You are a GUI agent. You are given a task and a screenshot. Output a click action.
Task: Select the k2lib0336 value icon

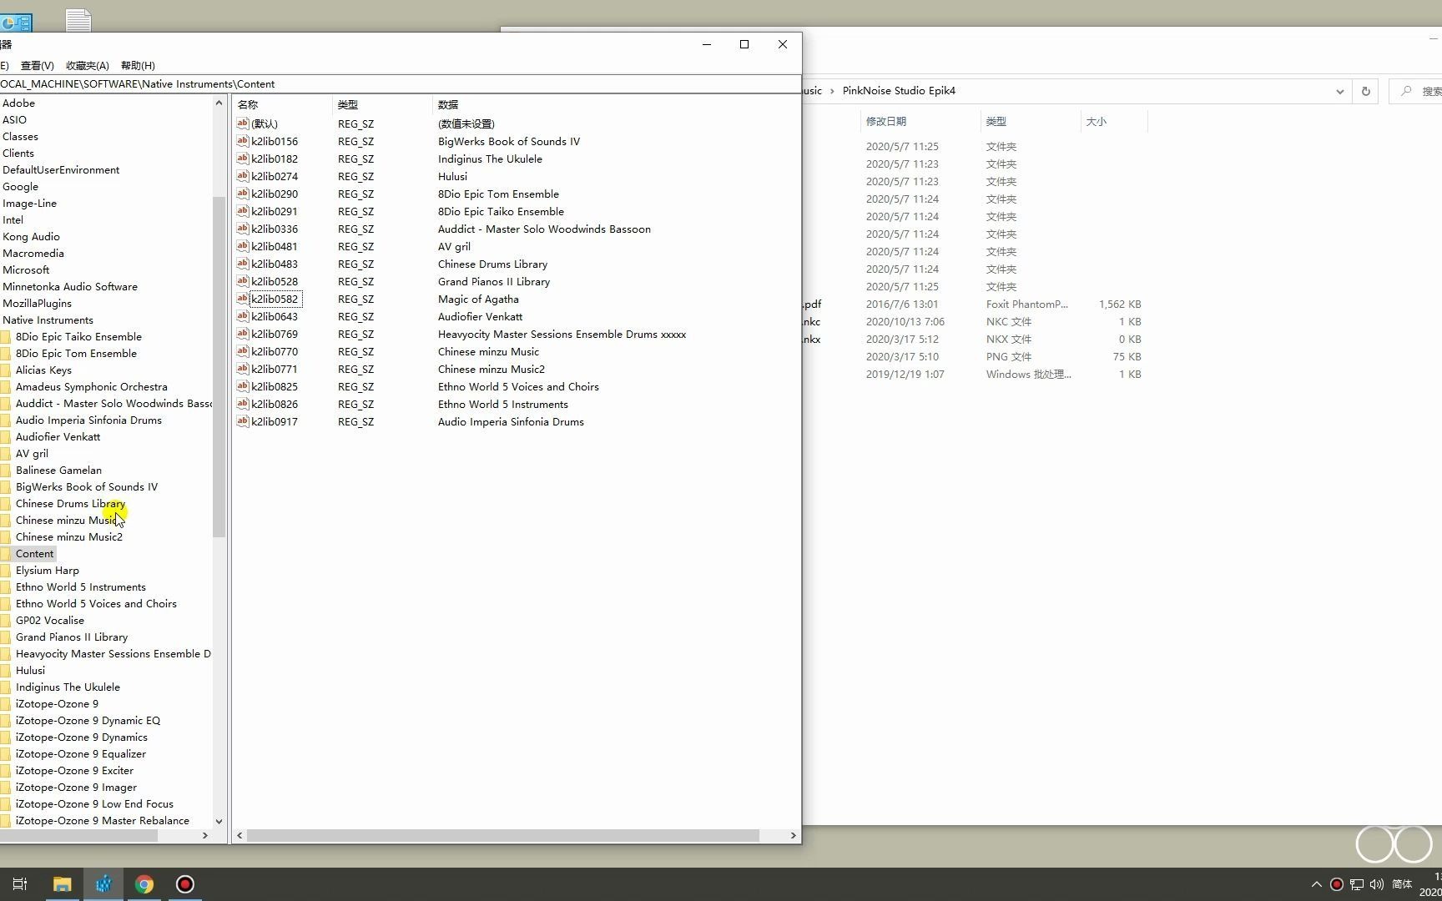tap(243, 229)
